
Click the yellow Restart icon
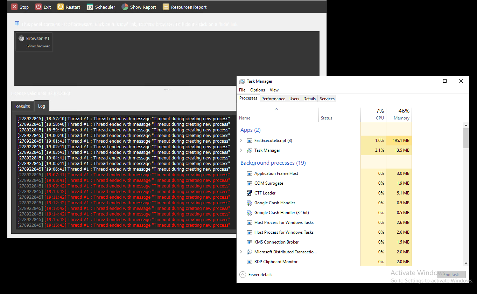(61, 7)
